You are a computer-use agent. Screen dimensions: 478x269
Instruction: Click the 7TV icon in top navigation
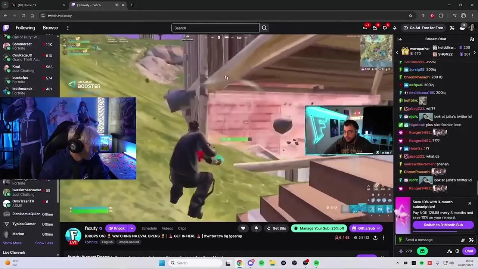point(452,28)
